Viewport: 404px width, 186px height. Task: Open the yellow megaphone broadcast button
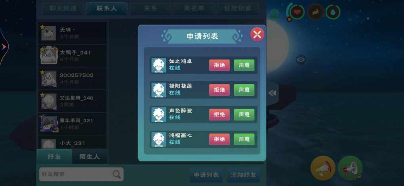click(x=323, y=168)
